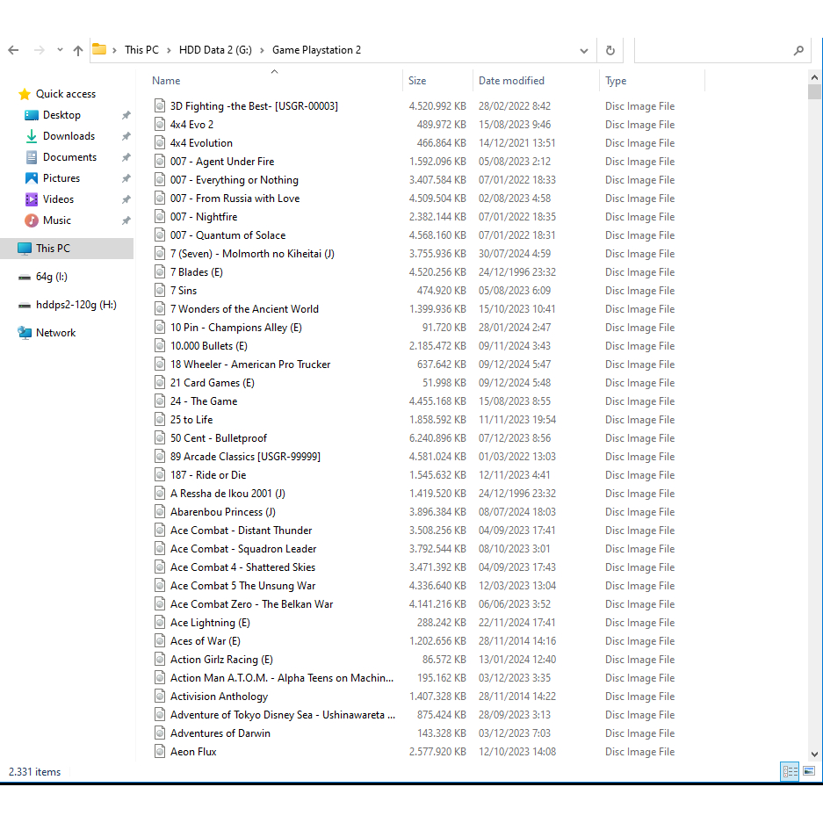
Task: Click 2.331 items status text
Action: coord(34,771)
